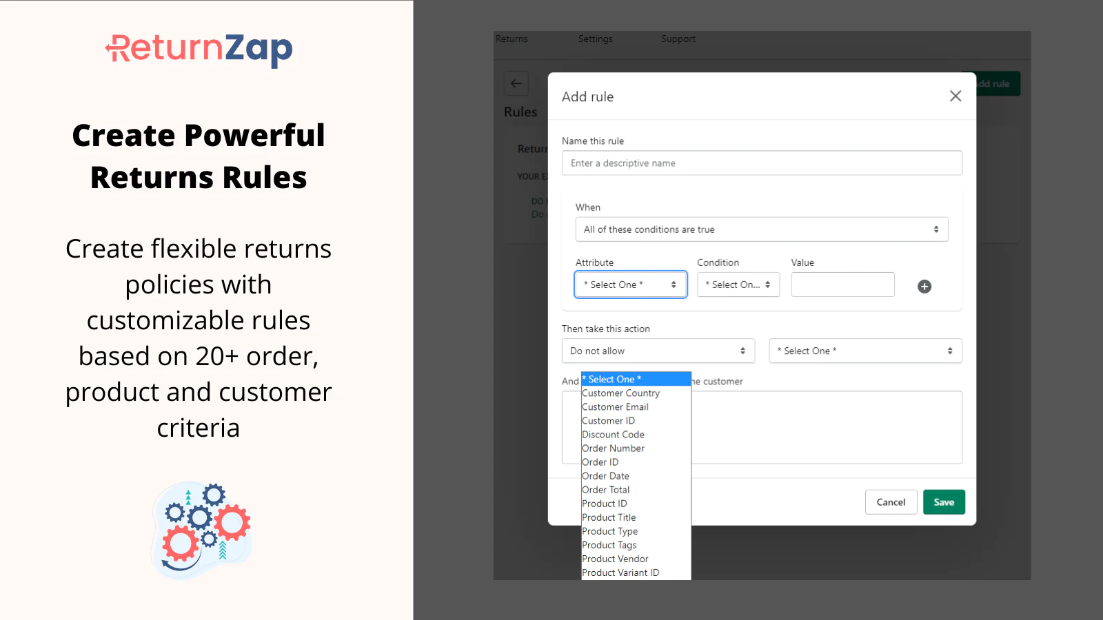Click the Cancel button
Viewport: 1103px width, 620px height.
[x=891, y=502]
